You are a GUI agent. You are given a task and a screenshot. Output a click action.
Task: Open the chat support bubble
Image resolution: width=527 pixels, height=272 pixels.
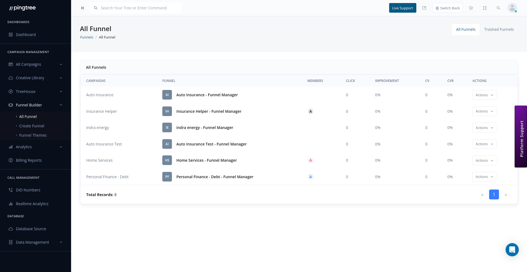pos(512,250)
